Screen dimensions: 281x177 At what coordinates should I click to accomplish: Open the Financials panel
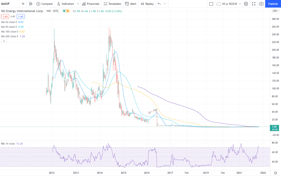[x=91, y=4]
